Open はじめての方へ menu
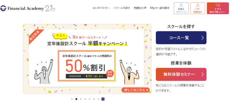 click(101, 8)
